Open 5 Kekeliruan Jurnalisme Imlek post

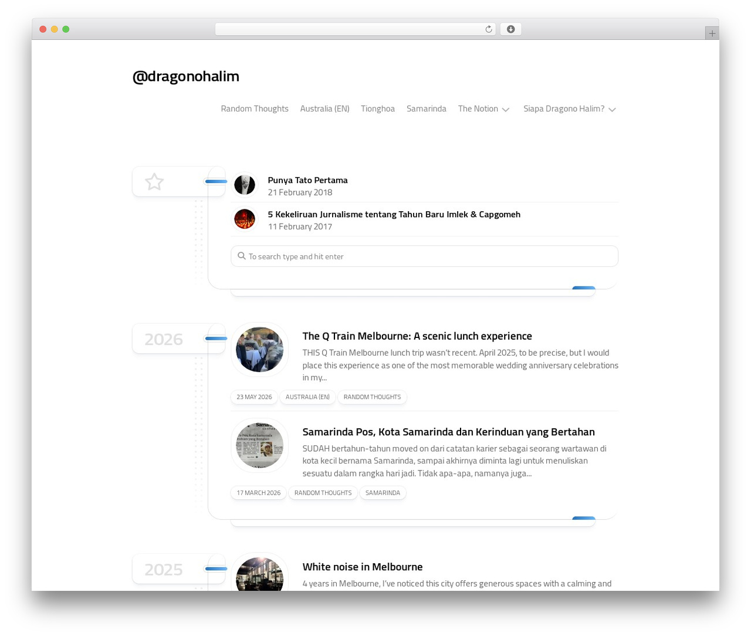pos(394,214)
